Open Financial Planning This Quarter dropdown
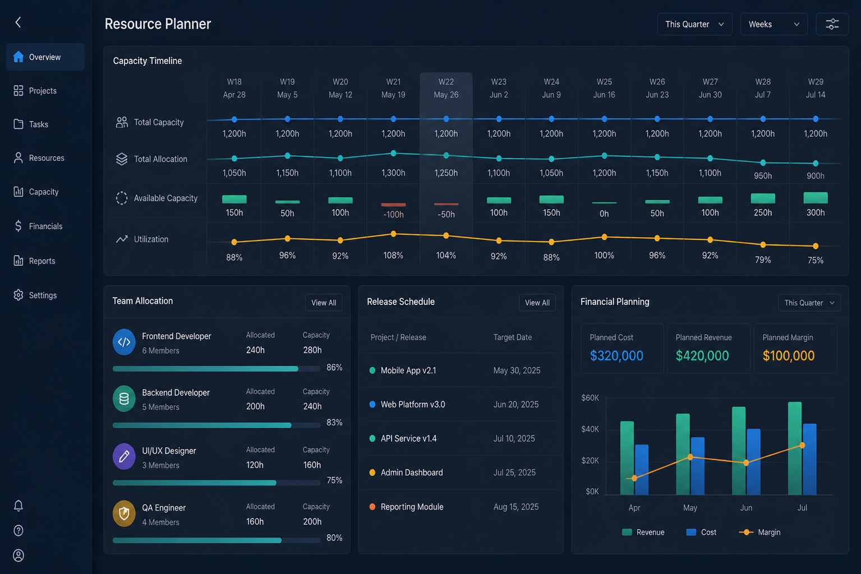 pos(809,303)
